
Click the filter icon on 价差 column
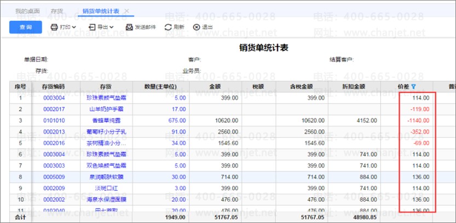pyautogui.click(x=413, y=86)
